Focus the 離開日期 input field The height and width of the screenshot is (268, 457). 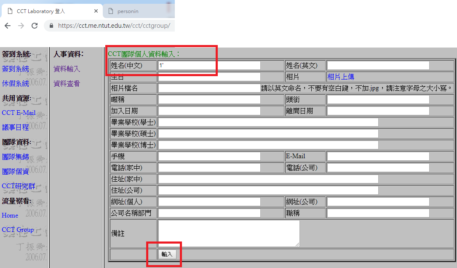coord(378,111)
